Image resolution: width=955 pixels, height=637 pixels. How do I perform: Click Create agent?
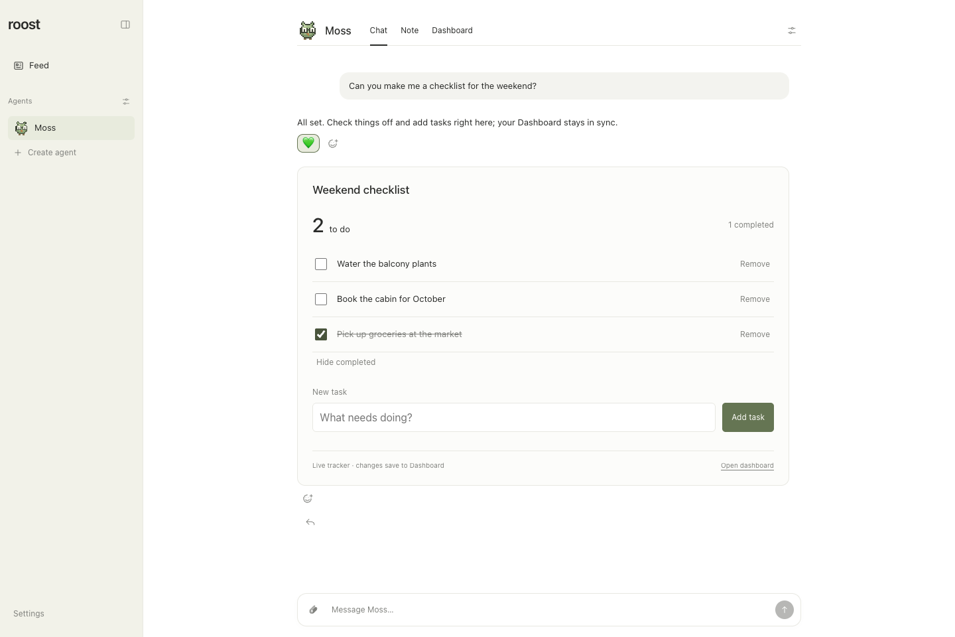pos(52,153)
